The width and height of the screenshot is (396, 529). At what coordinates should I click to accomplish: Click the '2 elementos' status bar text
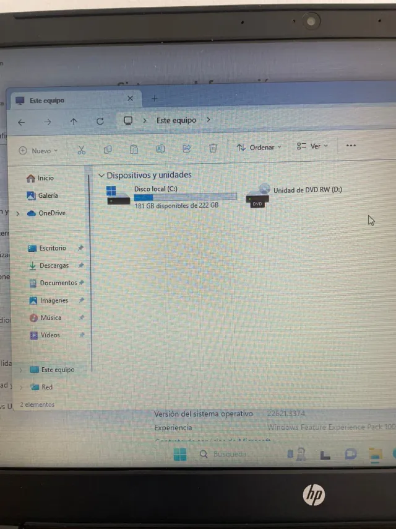pos(37,404)
